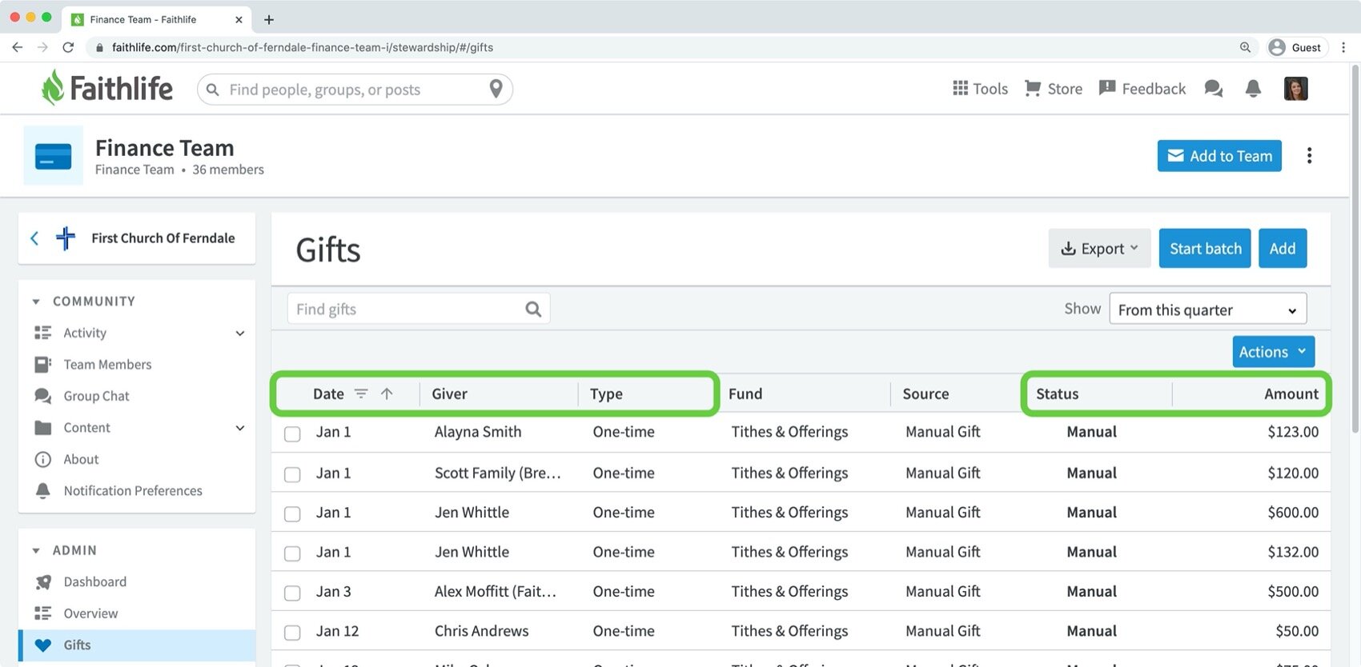Sort by the Fund column
This screenshot has width=1361, height=667.
tap(745, 393)
